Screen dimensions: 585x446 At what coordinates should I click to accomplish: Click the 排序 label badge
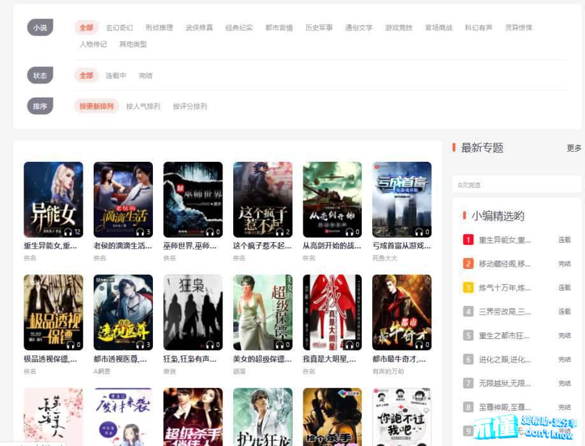click(40, 106)
